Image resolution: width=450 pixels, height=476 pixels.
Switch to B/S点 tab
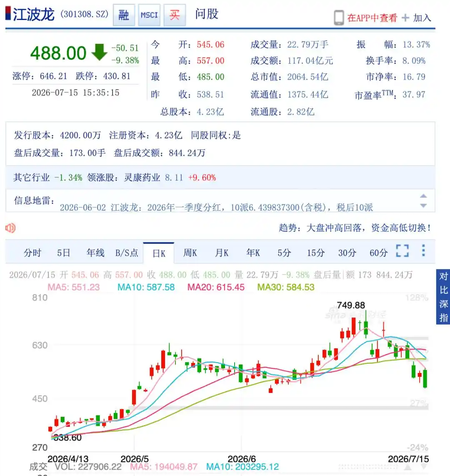click(x=127, y=252)
